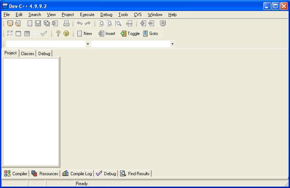Select the Project tab in left panel
Screen dimensions: 290x188
11,53
